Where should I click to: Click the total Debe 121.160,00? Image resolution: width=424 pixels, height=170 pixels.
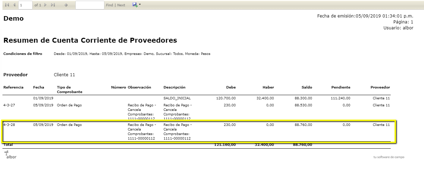point(225,144)
